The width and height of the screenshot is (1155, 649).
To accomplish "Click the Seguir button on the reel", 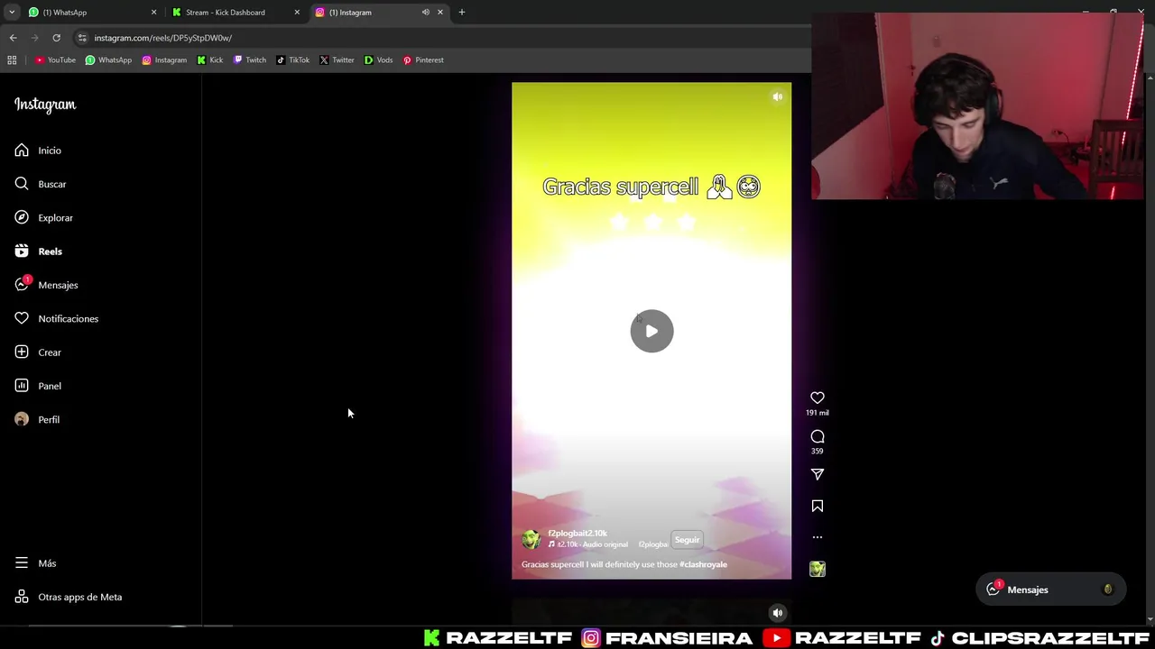I will [687, 540].
